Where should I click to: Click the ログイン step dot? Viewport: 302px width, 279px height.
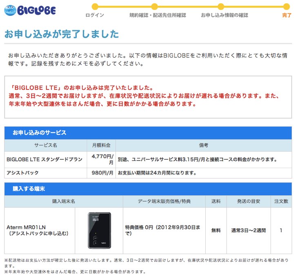click(x=95, y=7)
